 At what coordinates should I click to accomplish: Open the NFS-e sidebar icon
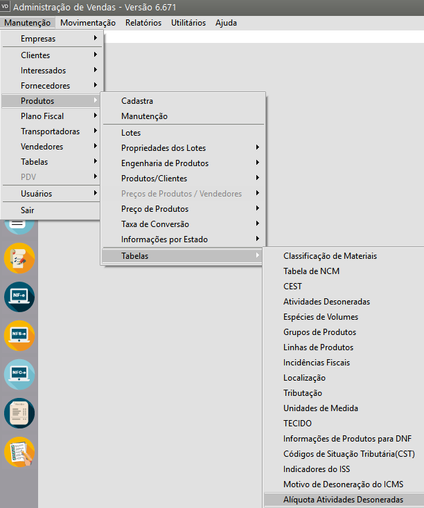coord(19,336)
